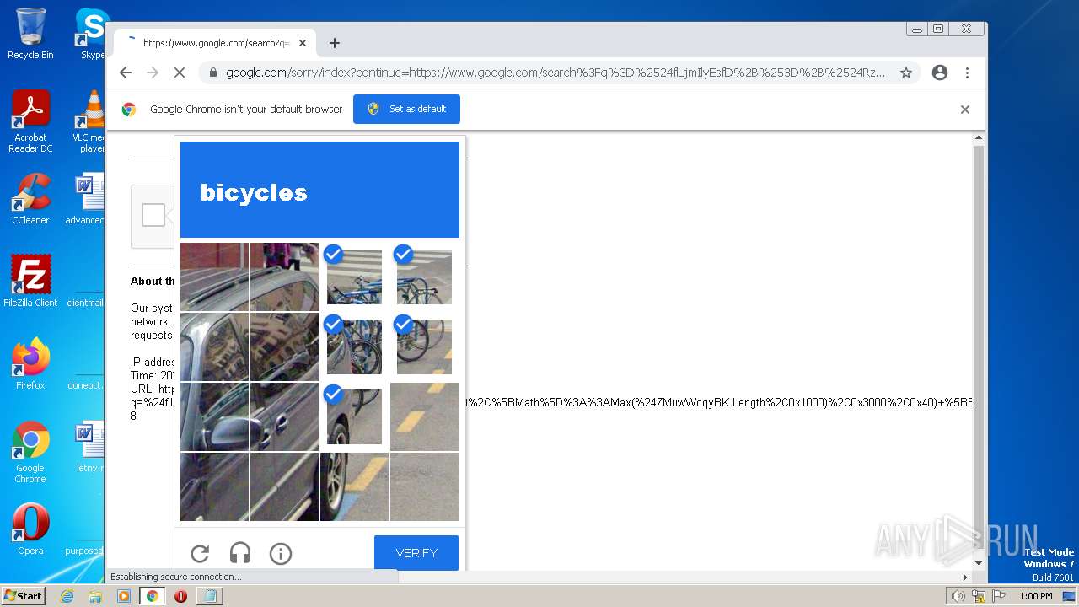Viewport: 1079px width, 607px height.
Task: View site security lock icon
Action: point(213,73)
